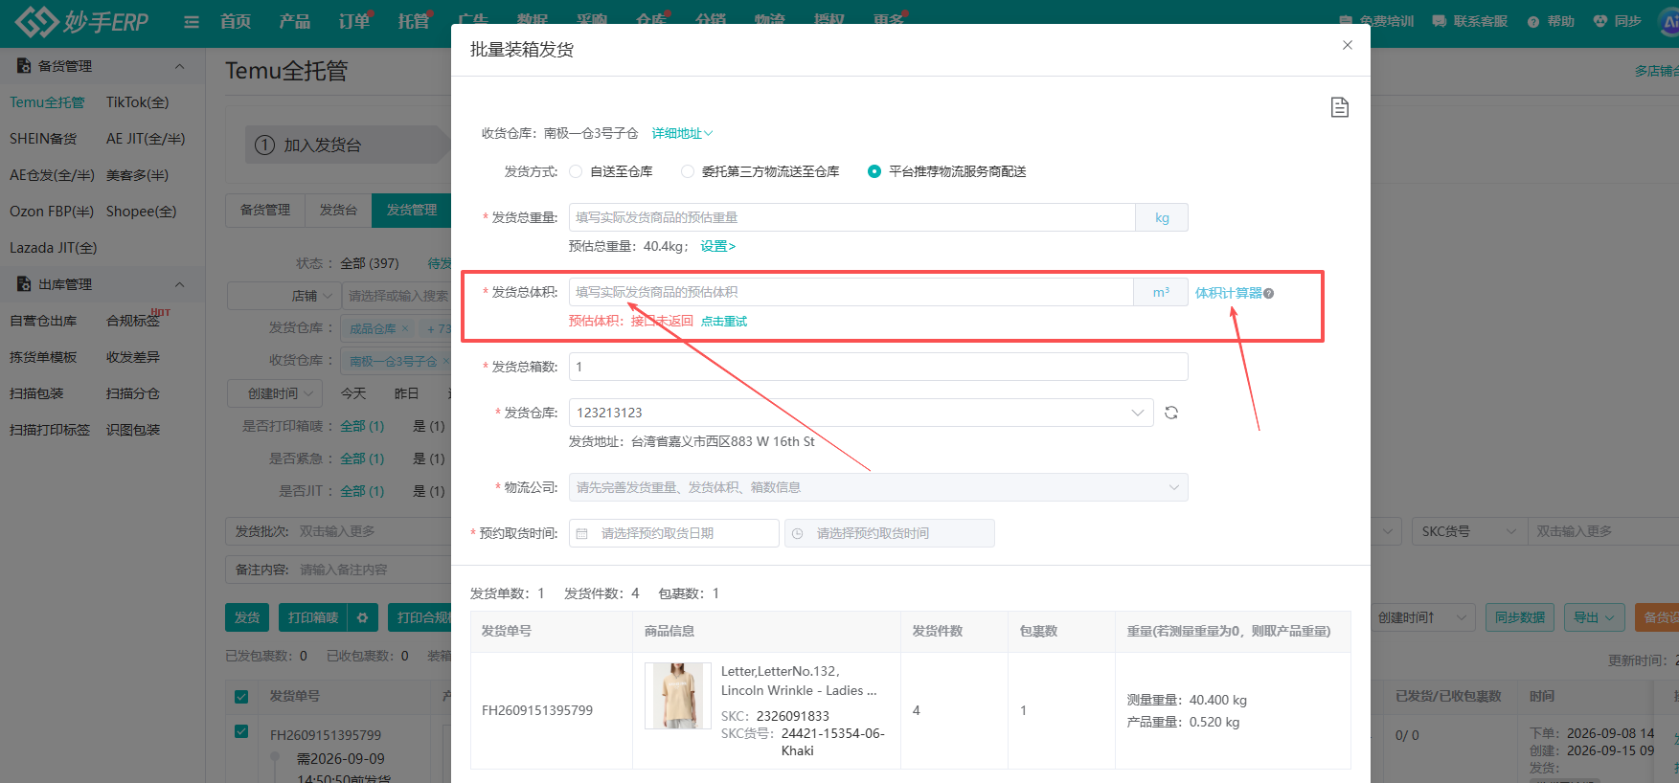This screenshot has width=1679, height=783.
Task: Switch to the 备货管理 tab
Action: coord(265,210)
